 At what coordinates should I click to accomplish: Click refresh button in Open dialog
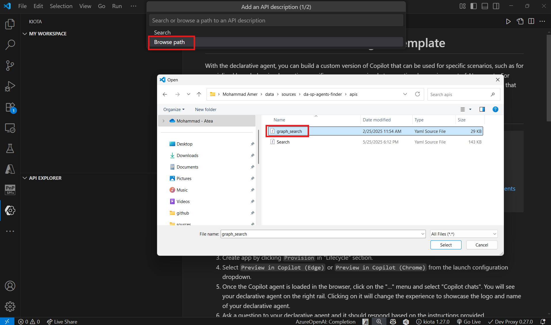pos(417,94)
